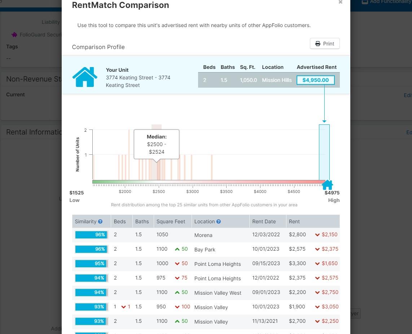Click the blue house icon beside Your Unit
This screenshot has width=412, height=334.
[x=85, y=77]
